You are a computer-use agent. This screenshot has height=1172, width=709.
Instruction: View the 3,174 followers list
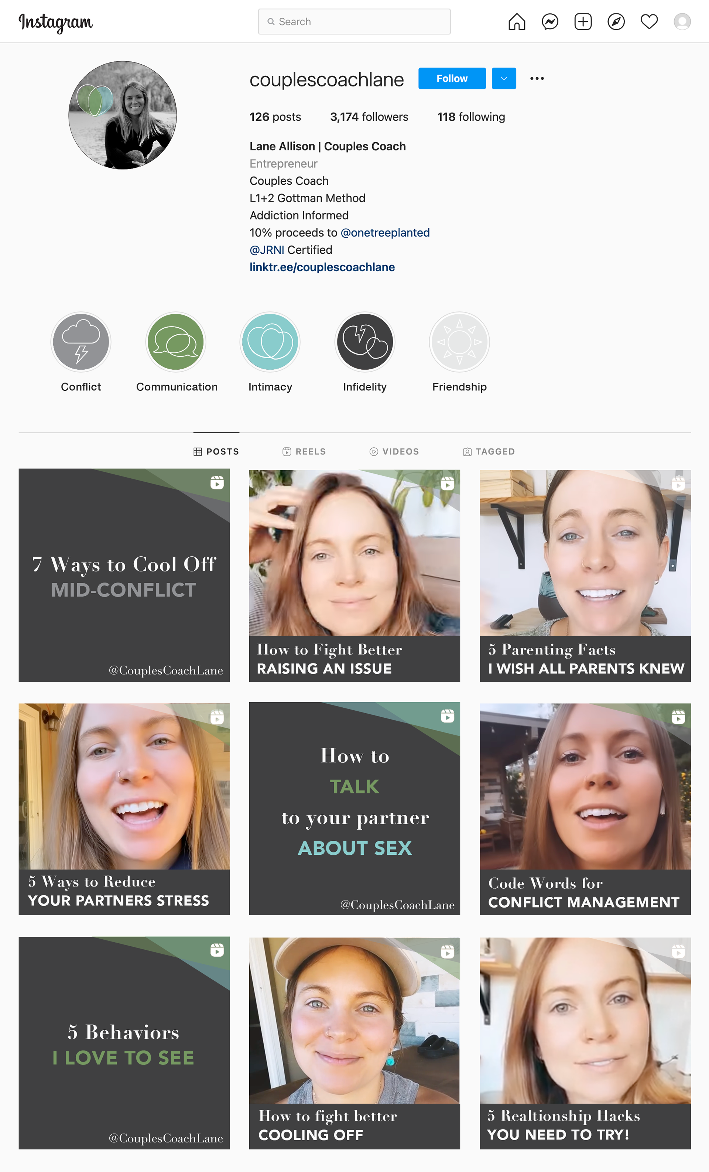pos(369,117)
